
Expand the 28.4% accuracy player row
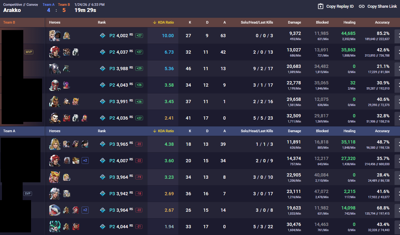tap(397, 177)
